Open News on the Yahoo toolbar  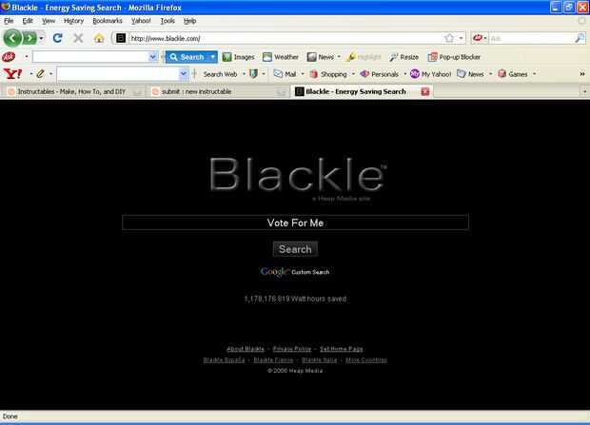(x=470, y=74)
